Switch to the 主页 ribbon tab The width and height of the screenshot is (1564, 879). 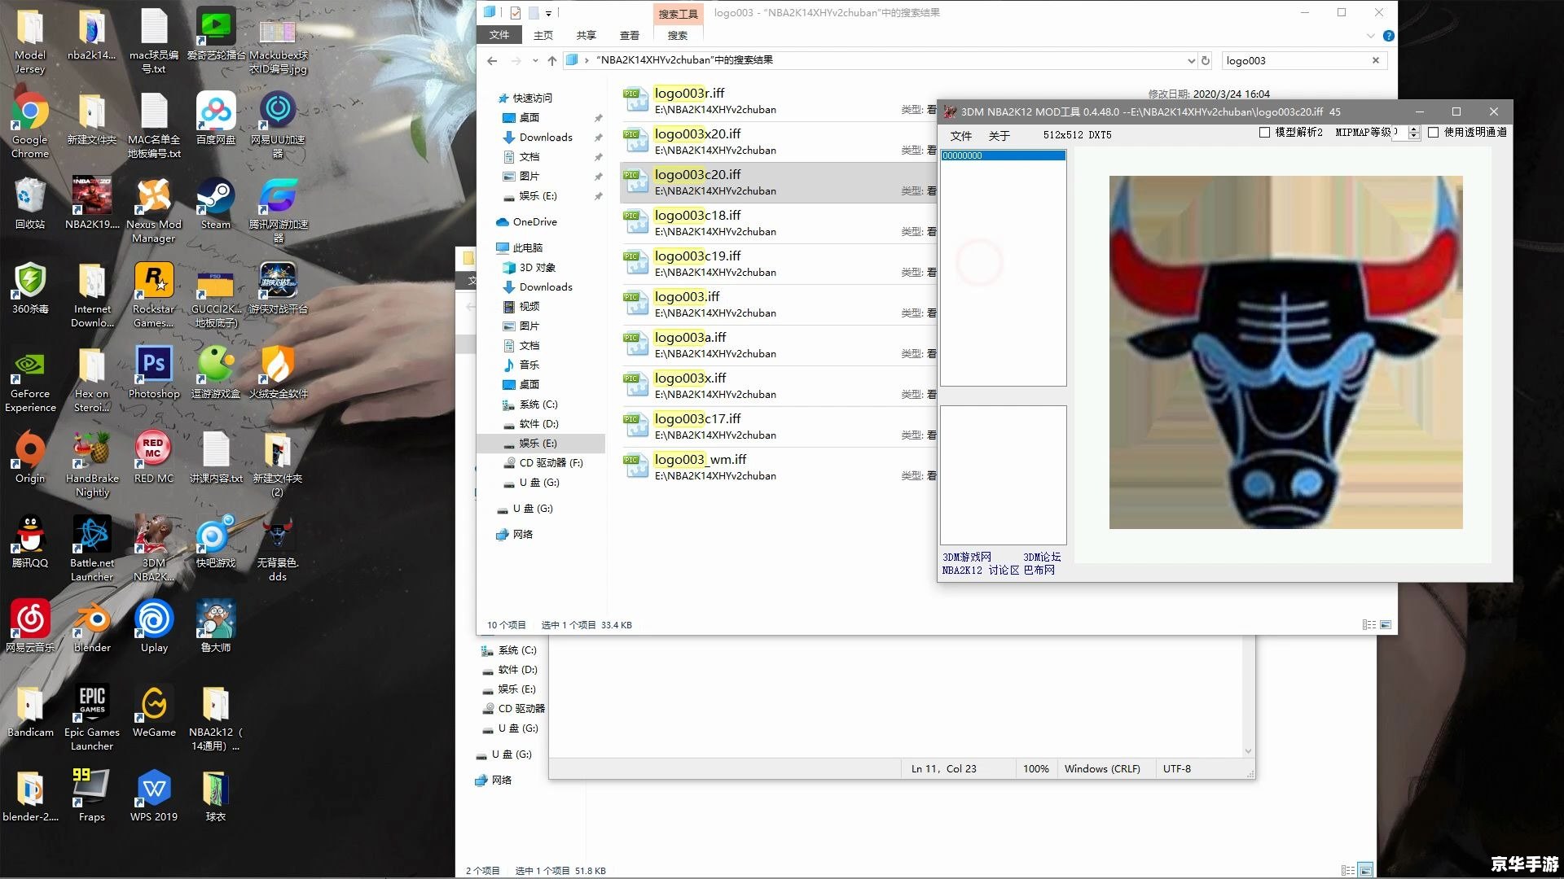click(x=543, y=35)
